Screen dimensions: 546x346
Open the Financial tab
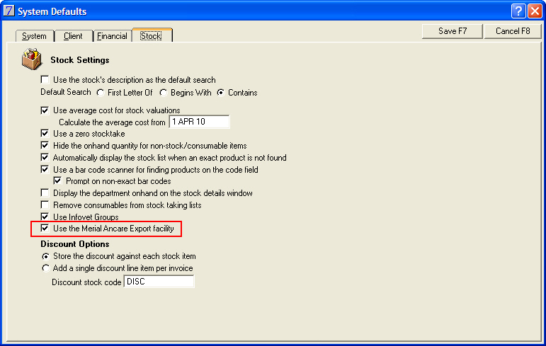coord(112,36)
